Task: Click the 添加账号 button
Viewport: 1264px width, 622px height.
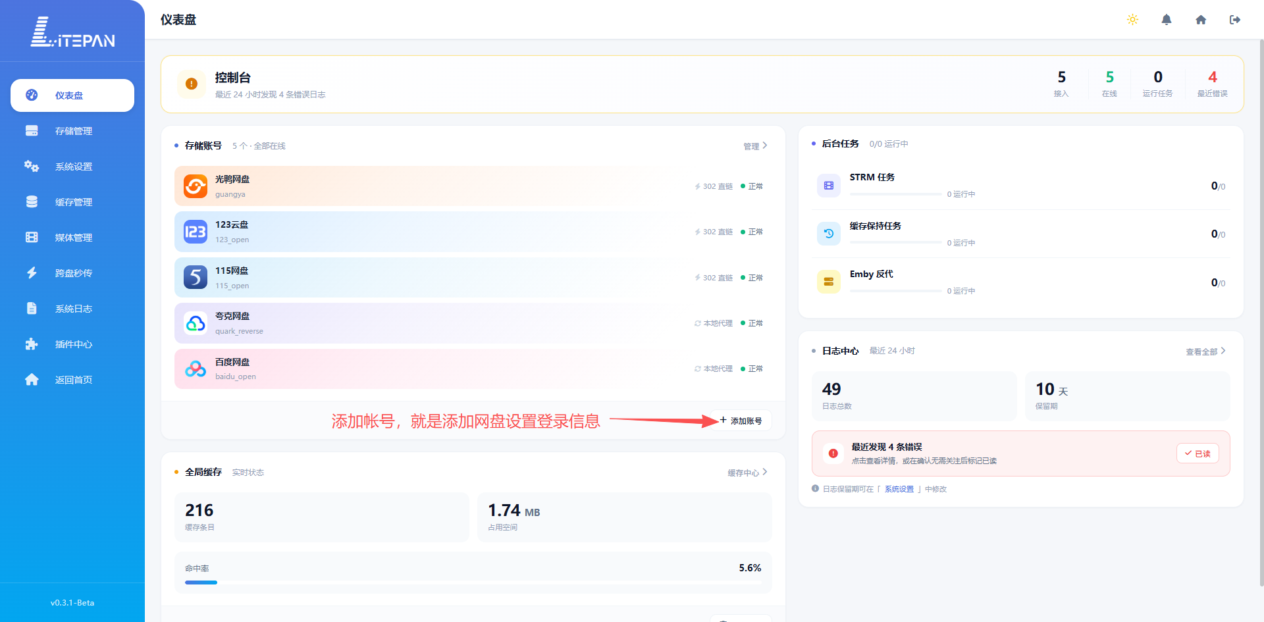Action: click(x=741, y=421)
